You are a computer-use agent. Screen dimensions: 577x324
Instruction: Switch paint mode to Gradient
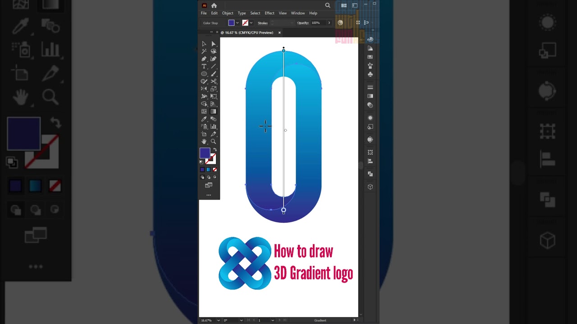(x=208, y=170)
